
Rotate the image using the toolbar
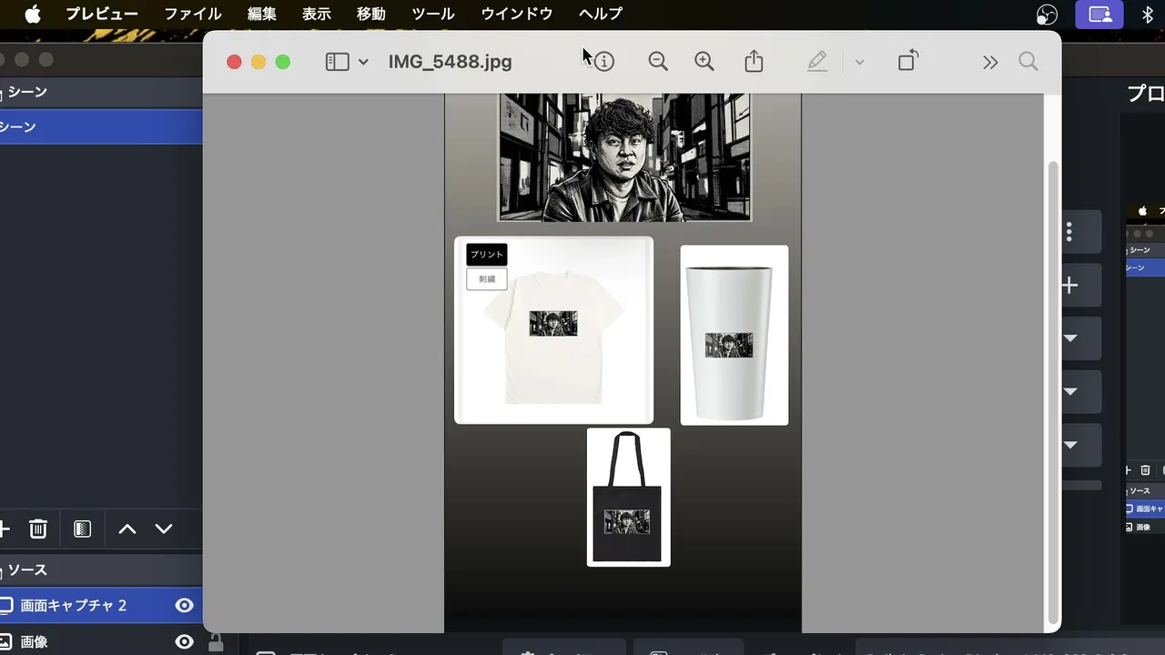(x=907, y=61)
